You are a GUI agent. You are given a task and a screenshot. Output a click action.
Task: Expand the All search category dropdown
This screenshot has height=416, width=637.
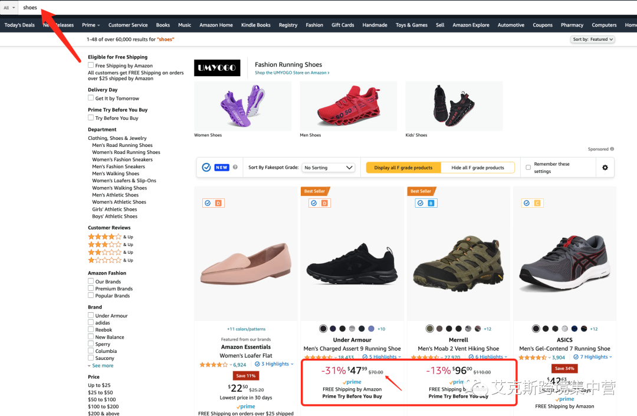click(9, 8)
